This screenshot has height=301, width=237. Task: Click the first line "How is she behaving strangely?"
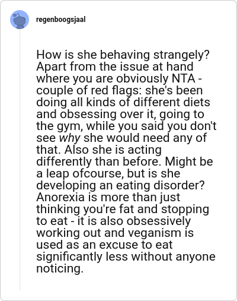coord(123,55)
